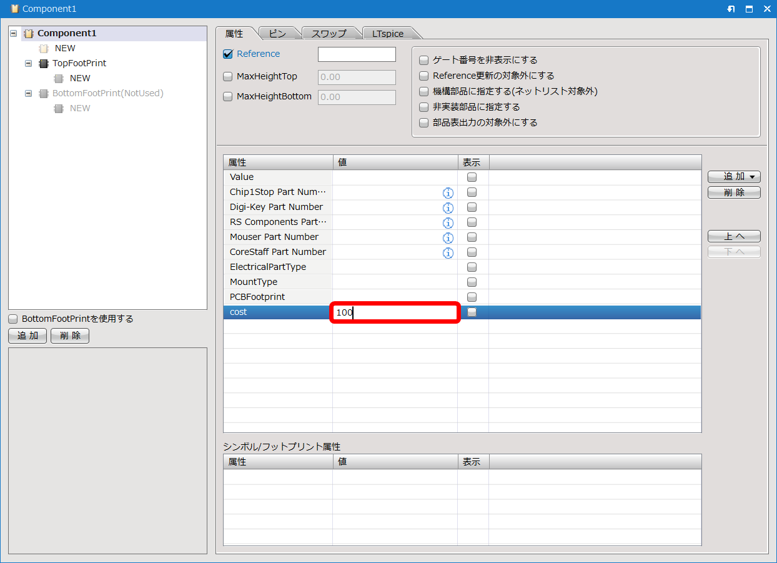Click info icon for Chip1Stop Part Number
This screenshot has height=563, width=777.
pos(447,192)
